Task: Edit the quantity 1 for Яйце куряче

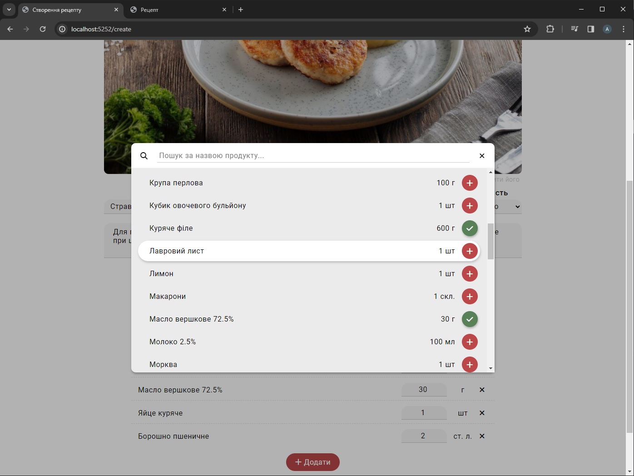Action: point(424,413)
